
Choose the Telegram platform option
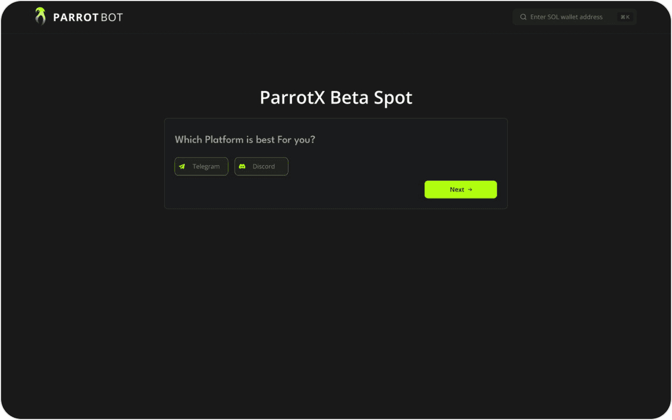[201, 166]
